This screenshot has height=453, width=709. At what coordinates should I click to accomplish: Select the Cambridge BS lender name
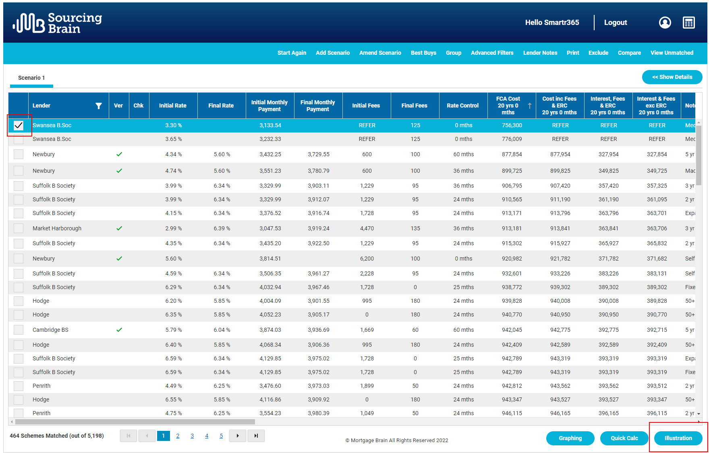[50, 330]
